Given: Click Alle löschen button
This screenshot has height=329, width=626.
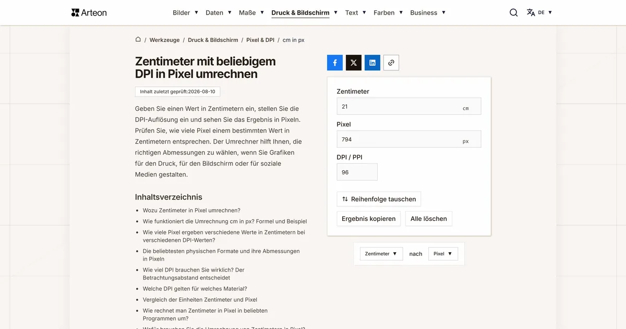Looking at the screenshot, I should coord(429,219).
